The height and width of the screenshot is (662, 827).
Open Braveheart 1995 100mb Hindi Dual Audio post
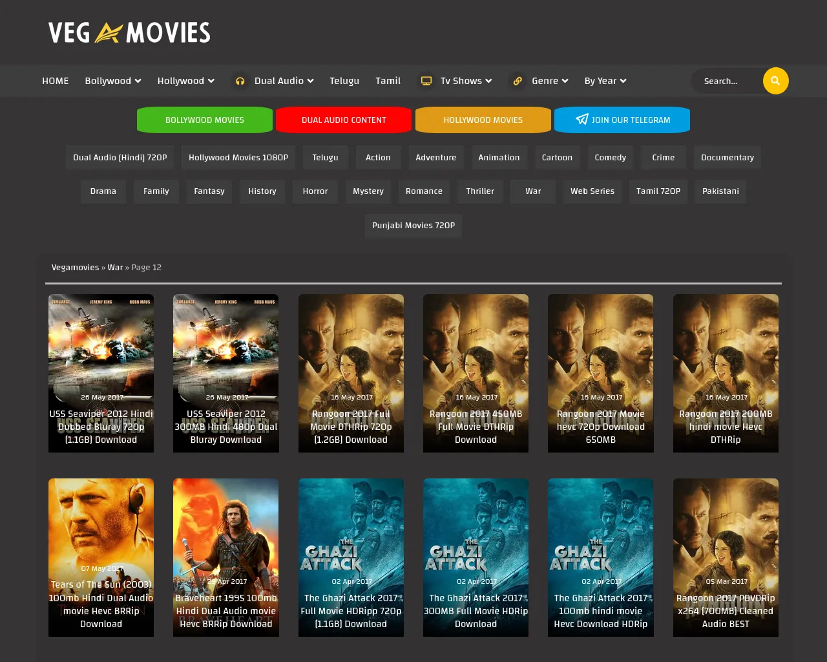(226, 557)
